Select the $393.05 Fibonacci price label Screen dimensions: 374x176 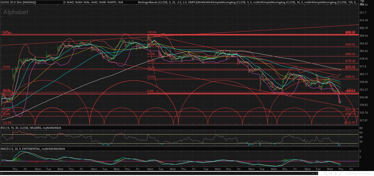pos(350,45)
